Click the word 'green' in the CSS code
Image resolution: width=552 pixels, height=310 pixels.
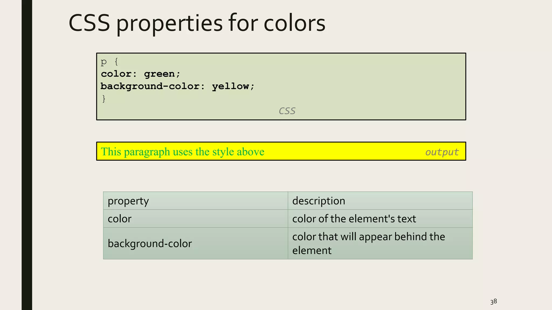[159, 74]
